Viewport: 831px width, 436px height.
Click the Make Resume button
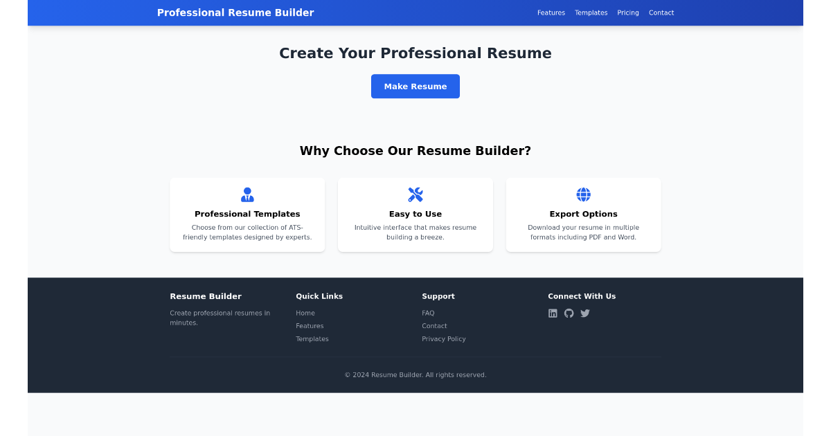click(415, 86)
